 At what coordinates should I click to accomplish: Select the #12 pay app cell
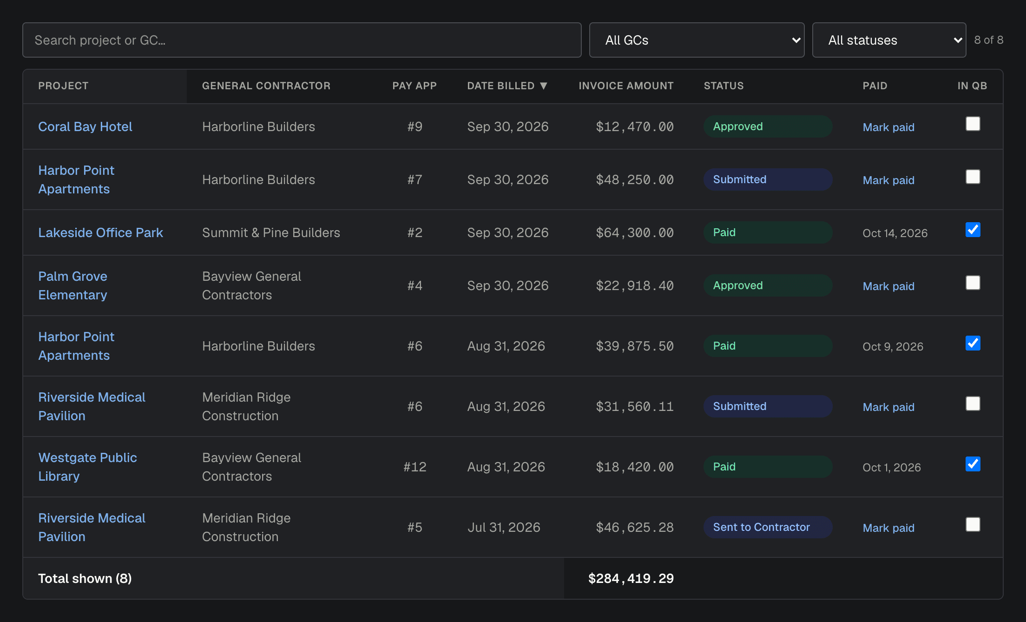pyautogui.click(x=414, y=467)
